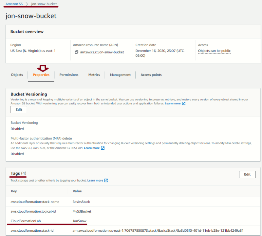This screenshot has height=236, width=262.
Task: Open Learn more link for Tags
Action: click(95, 181)
